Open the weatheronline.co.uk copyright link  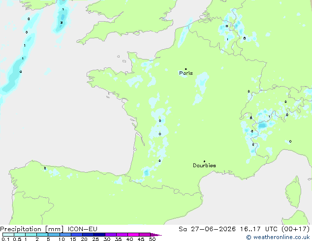tap(278, 237)
